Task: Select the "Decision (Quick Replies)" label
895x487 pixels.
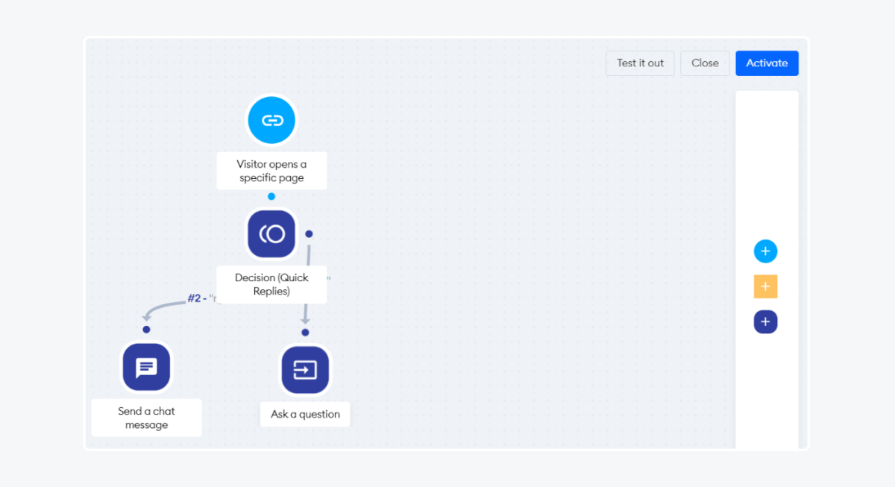Action: pyautogui.click(x=271, y=284)
